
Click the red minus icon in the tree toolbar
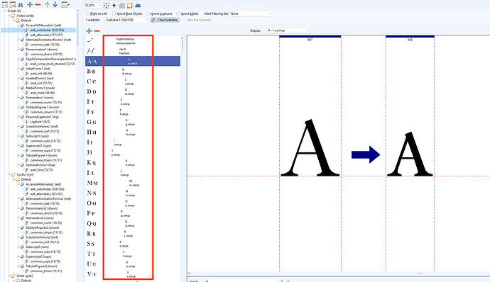[x=38, y=4]
